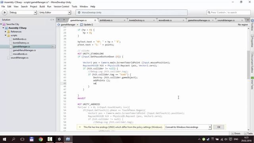This screenshot has width=254, height=143.
Task: Collapse the Assembly-CSharp project node
Action: [x=3, y=28]
